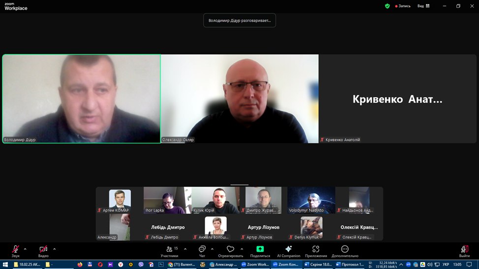Click the Запись recording indicator
Viewport: 479px width, 269px height.
[x=403, y=6]
